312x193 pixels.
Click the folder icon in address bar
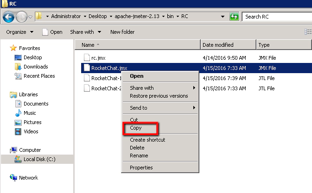click(38, 16)
